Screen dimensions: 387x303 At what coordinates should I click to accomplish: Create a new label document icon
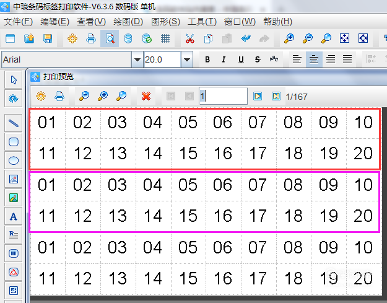tap(10, 38)
